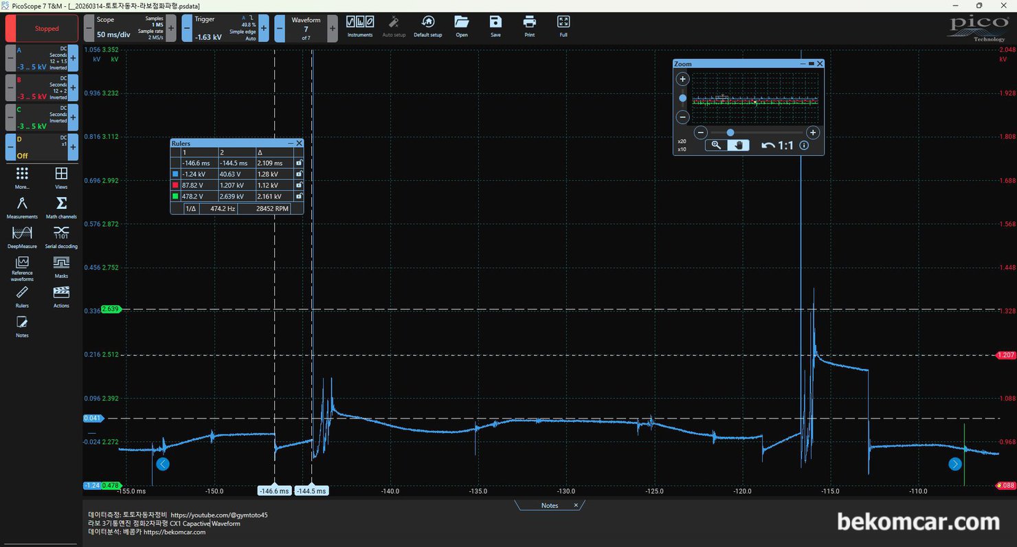Click the Stopped button to resume capture
The width and height of the screenshot is (1017, 547).
point(45,28)
